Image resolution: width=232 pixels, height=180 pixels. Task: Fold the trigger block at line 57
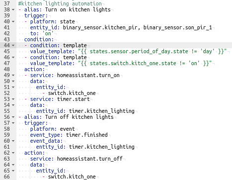click(x=13, y=123)
